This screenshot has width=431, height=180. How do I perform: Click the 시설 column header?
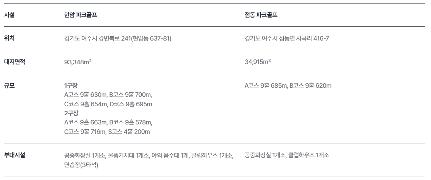9,15
